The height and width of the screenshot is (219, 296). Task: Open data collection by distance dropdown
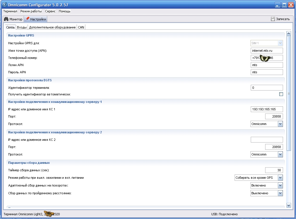[280, 193]
